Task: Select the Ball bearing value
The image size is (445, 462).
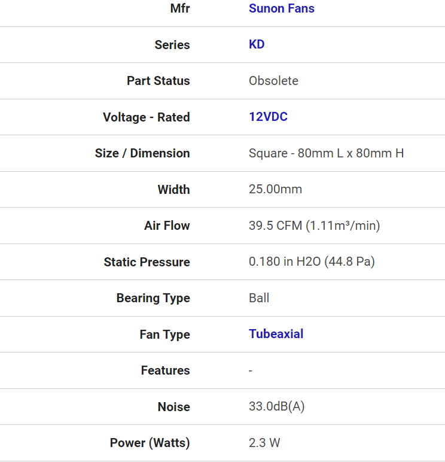Action: pos(259,298)
